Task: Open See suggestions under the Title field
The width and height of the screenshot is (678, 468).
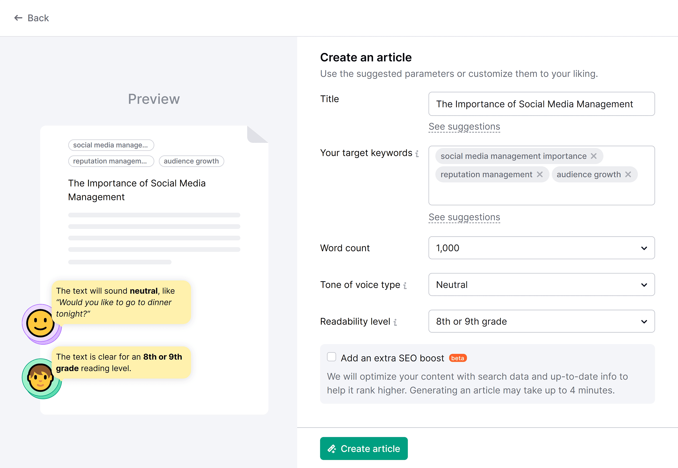Action: click(x=464, y=126)
